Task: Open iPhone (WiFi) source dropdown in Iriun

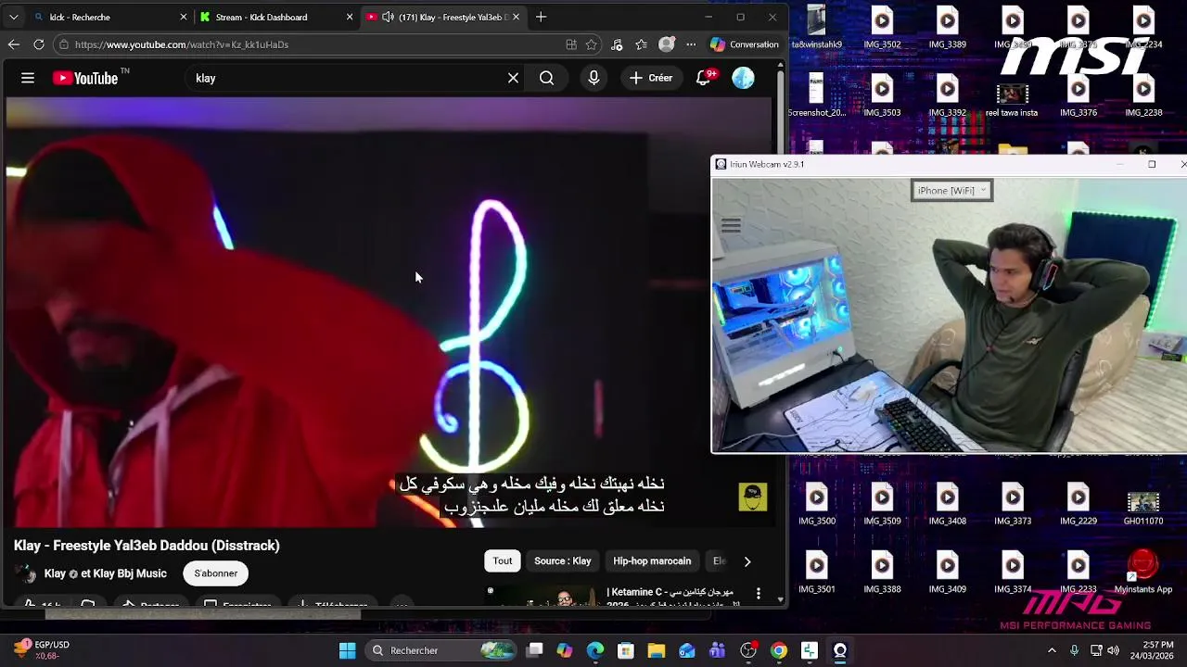Action: pos(951,191)
